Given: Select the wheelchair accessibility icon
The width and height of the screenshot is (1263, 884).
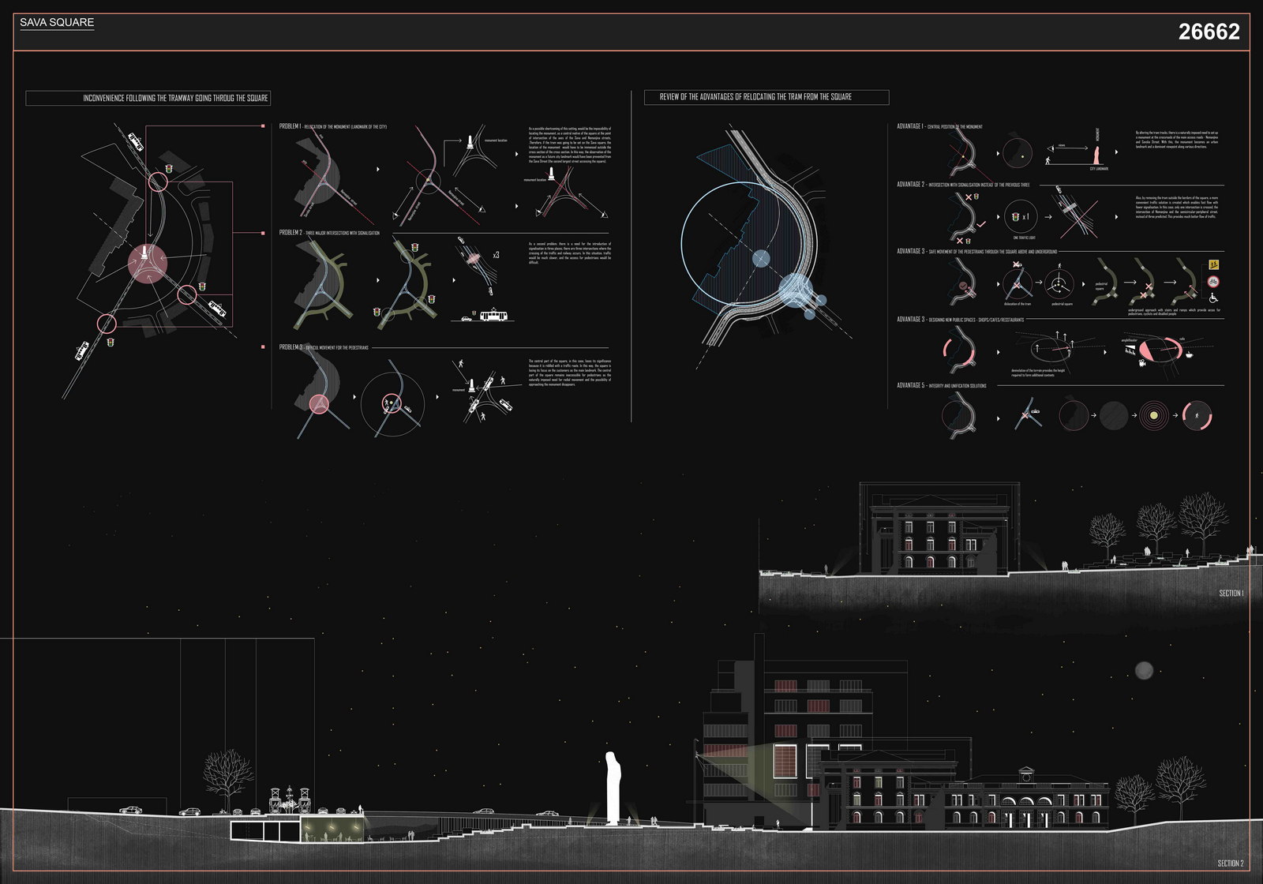Looking at the screenshot, I should pos(1213,298).
